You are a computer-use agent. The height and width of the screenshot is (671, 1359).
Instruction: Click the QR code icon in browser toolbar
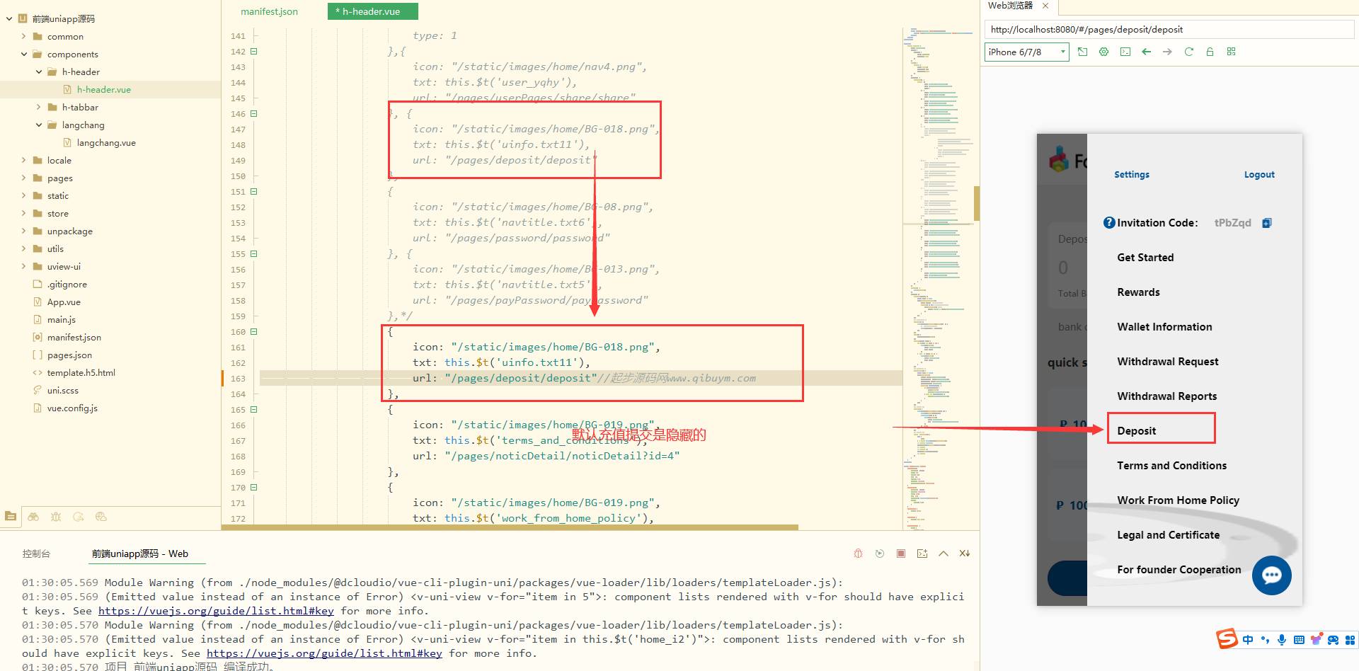[x=1231, y=52]
